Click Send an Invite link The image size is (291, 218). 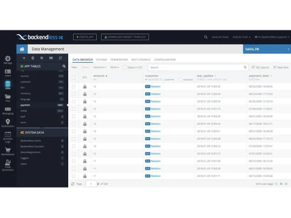(220, 37)
